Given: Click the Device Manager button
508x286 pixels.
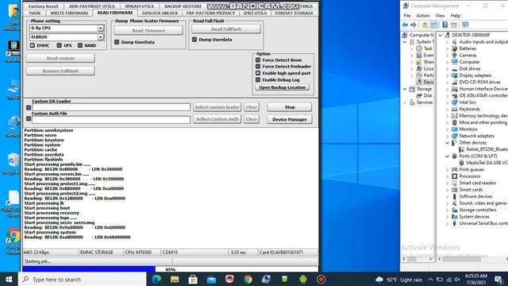Looking at the screenshot, I should point(289,119).
